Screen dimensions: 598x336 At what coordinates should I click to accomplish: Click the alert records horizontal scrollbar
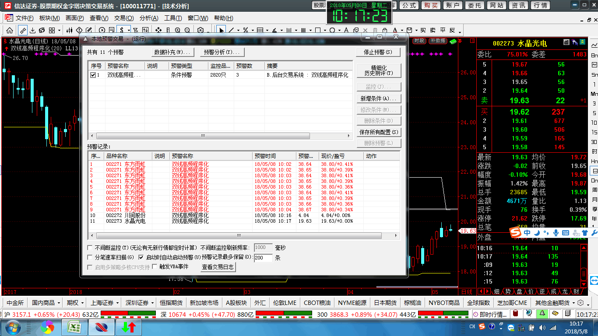coord(244,236)
